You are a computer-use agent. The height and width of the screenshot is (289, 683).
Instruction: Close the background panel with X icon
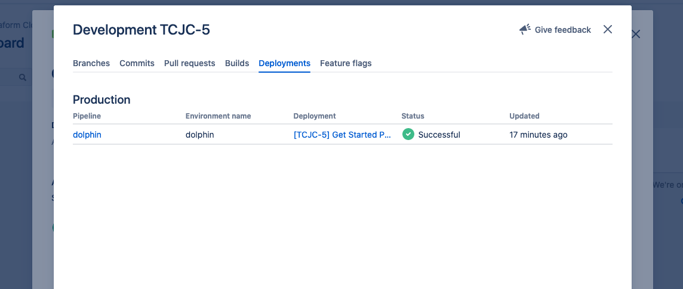pyautogui.click(x=636, y=34)
